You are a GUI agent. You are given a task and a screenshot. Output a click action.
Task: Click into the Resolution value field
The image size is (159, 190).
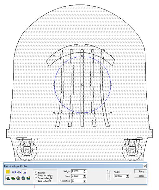[x=77, y=181]
